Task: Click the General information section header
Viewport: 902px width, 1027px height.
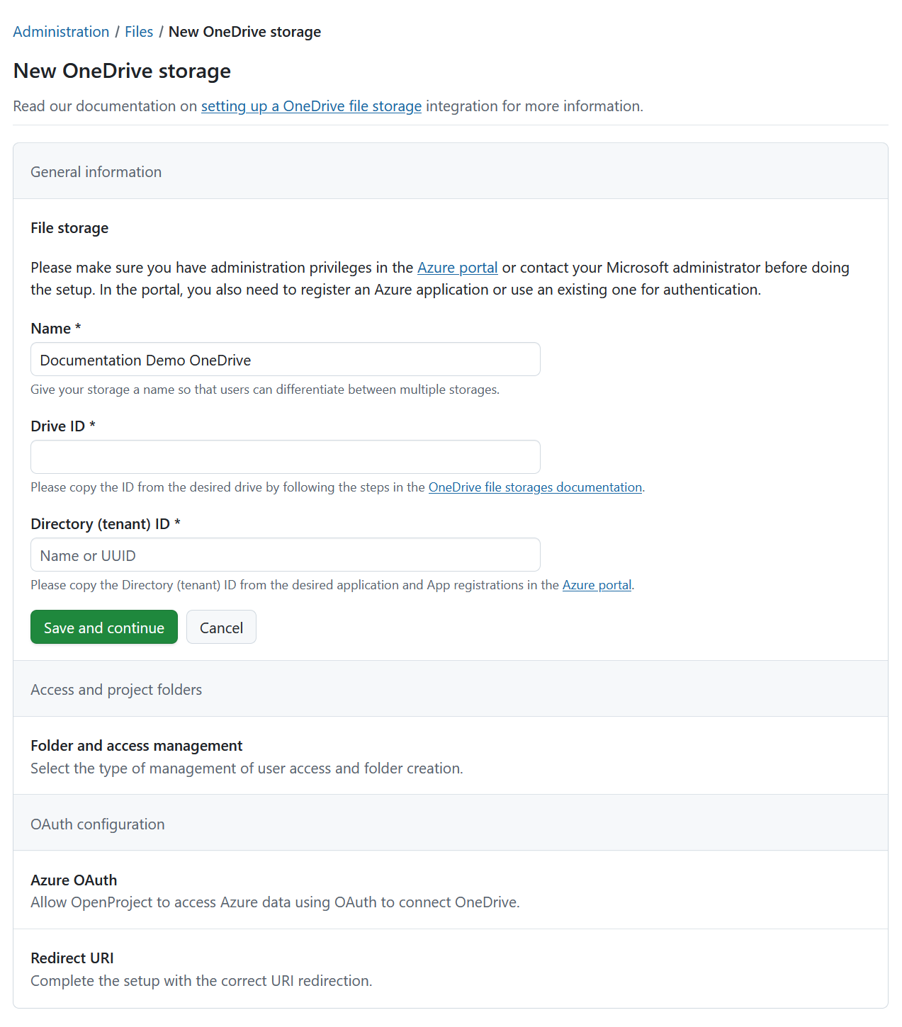Action: pos(96,172)
